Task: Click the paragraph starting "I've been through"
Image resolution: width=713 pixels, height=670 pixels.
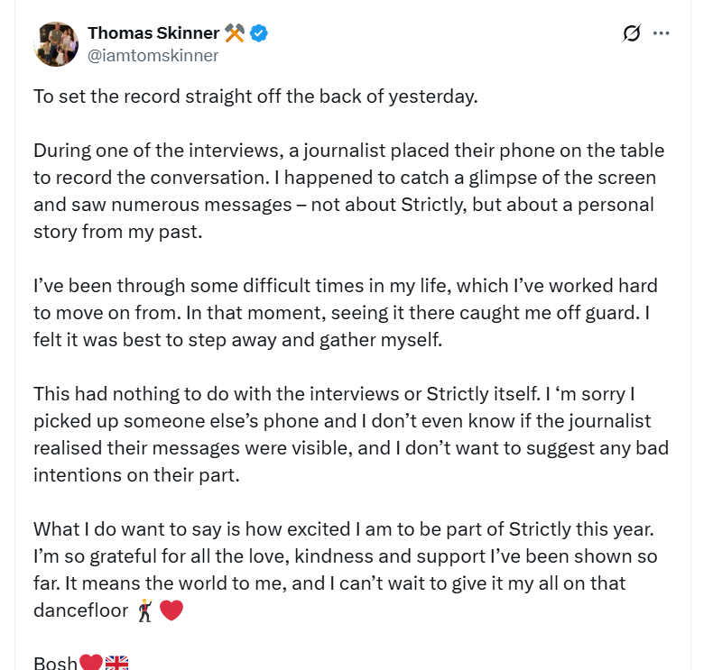Action: click(345, 313)
